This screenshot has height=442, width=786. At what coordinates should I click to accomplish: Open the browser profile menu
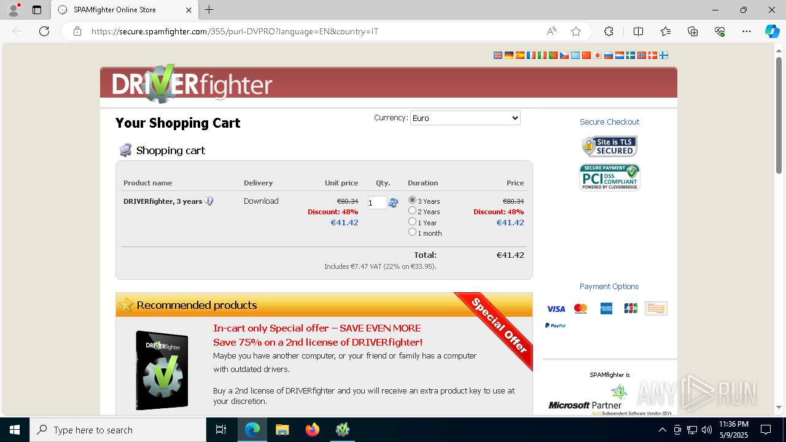coord(14,10)
